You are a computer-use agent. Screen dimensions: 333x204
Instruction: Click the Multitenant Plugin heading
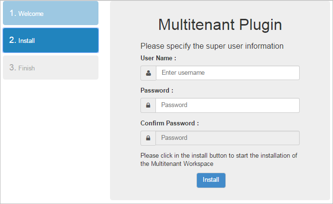[220, 25]
